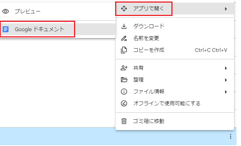Viewport: 241px width, 146px height.
Task: Click the Ctrl+C Ctrl+V shortcut text
Action: [x=211, y=50]
